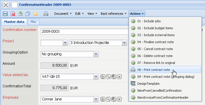Open the Value added tax dropdown arrow
205x105 pixels.
pyautogui.click(x=96, y=77)
